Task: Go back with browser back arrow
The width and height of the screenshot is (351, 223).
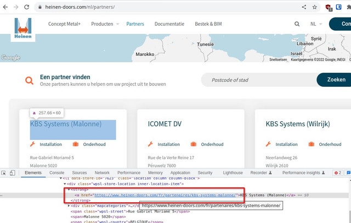Action: tap(5, 7)
